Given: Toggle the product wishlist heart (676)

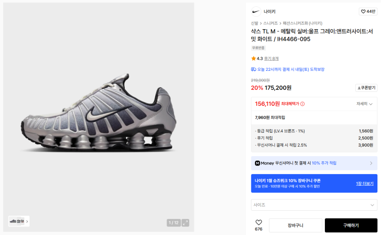Looking at the screenshot, I should pyautogui.click(x=258, y=222).
